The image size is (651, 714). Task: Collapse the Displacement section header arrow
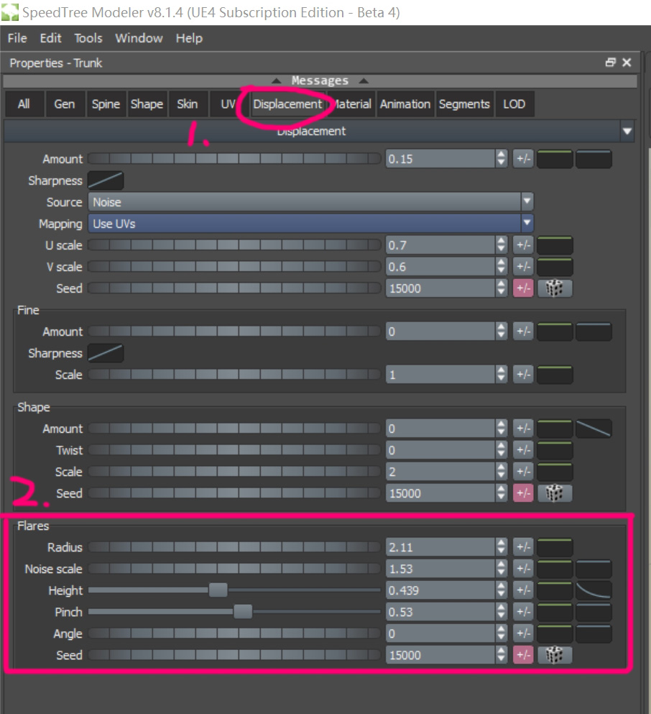coord(627,132)
